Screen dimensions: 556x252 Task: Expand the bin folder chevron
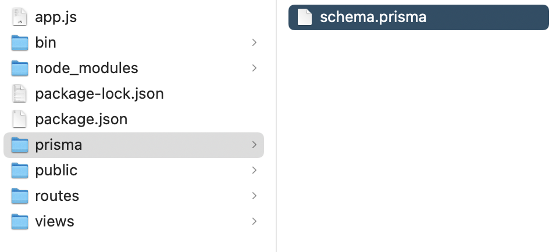point(254,42)
